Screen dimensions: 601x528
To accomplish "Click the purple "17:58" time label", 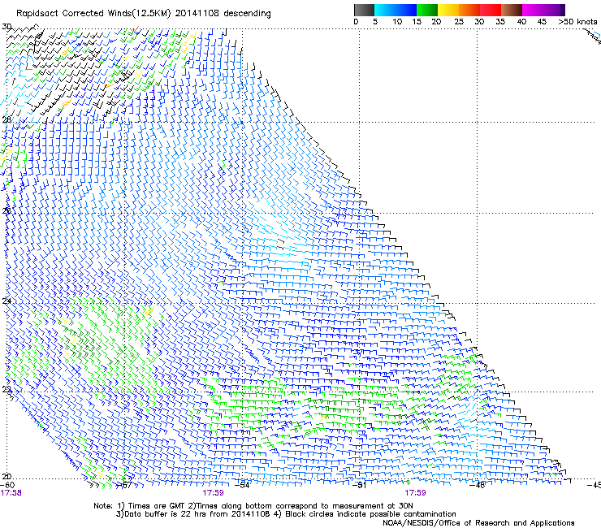I will pyautogui.click(x=11, y=493).
